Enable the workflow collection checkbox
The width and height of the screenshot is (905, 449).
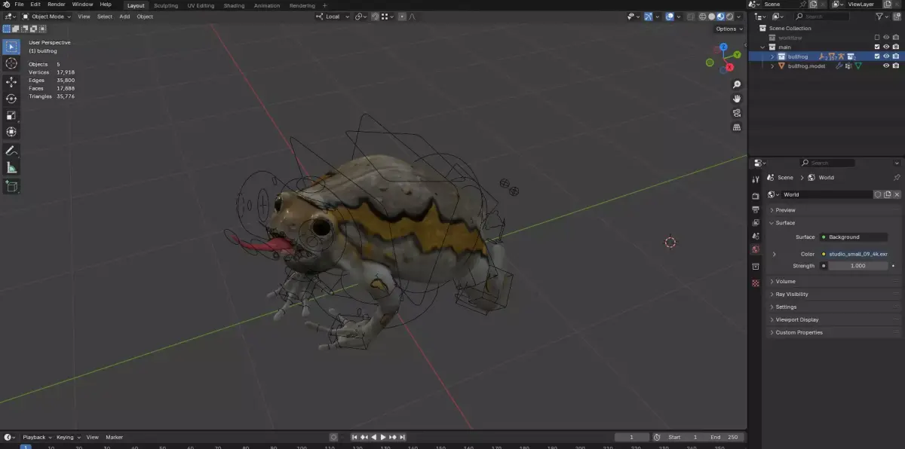(x=876, y=37)
